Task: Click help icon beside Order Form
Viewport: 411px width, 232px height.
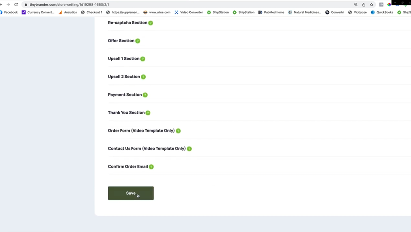Action: [178, 131]
